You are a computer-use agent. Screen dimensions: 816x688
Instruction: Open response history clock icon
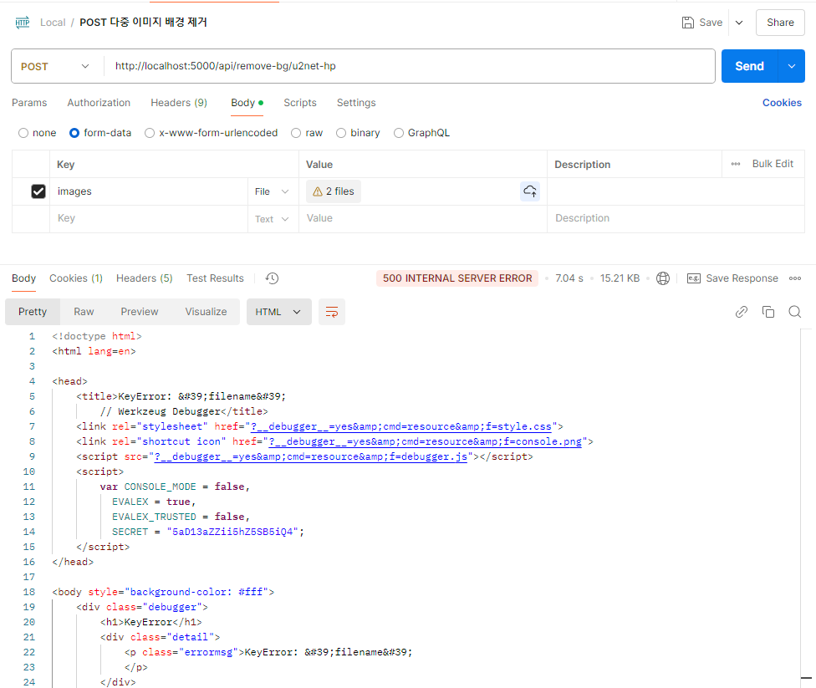(272, 278)
